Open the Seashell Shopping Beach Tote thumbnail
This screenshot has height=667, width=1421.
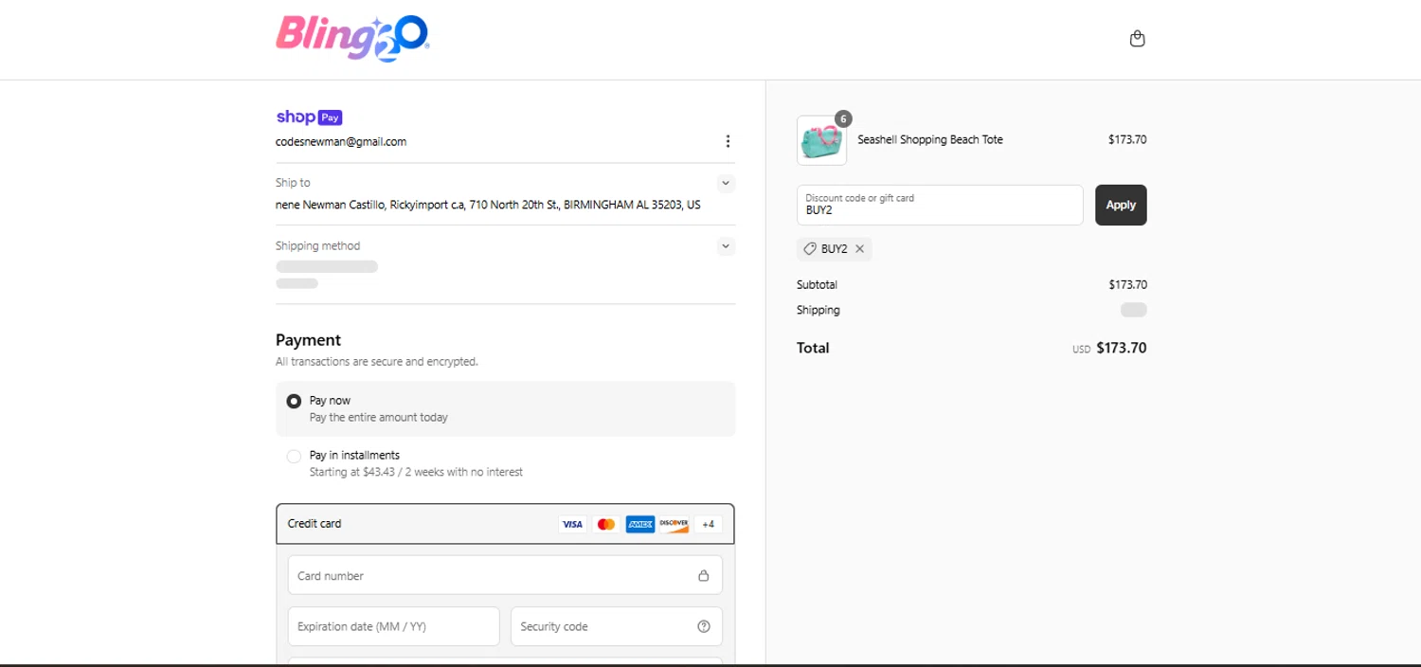tap(821, 140)
